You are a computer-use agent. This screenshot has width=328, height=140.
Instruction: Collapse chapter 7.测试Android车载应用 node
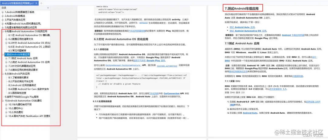3,54
